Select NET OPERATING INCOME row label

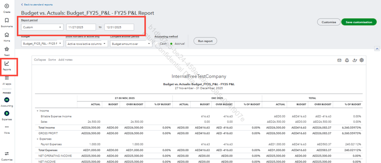pos(55,156)
